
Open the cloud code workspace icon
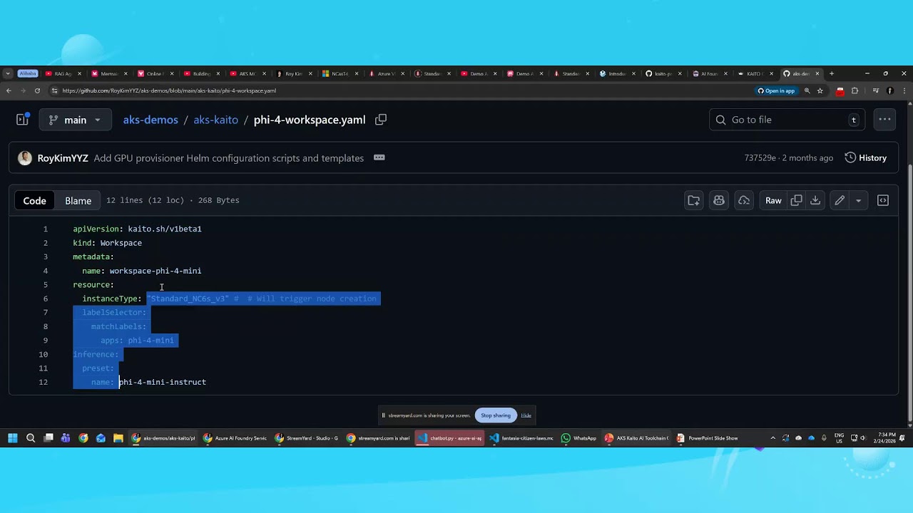[x=744, y=200]
